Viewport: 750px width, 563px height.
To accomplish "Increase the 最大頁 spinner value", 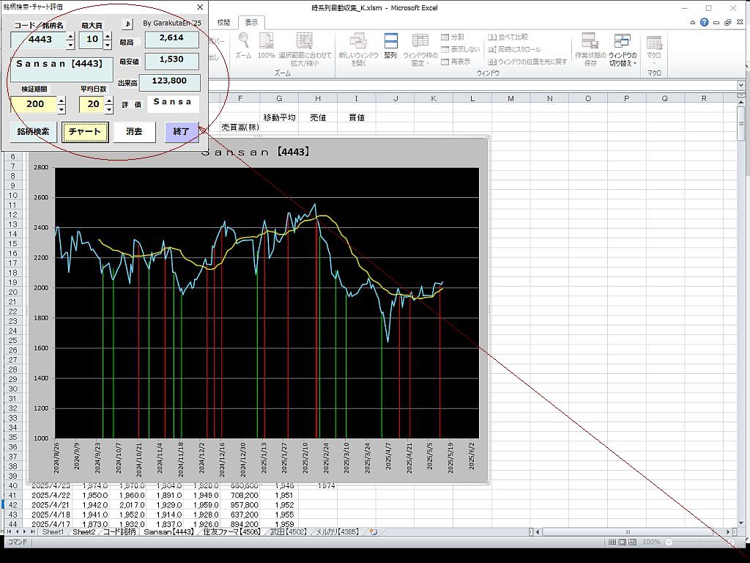I will point(108,35).
